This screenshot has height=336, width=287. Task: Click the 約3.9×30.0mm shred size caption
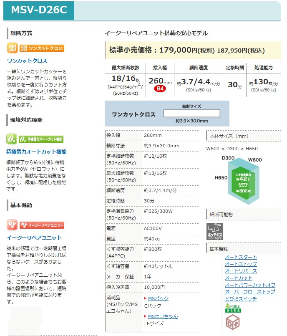pos(192,121)
